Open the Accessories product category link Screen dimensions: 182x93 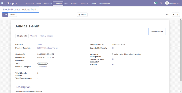pos(42,67)
